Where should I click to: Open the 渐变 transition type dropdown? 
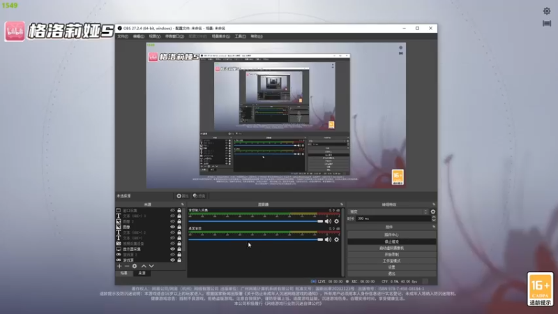point(388,211)
